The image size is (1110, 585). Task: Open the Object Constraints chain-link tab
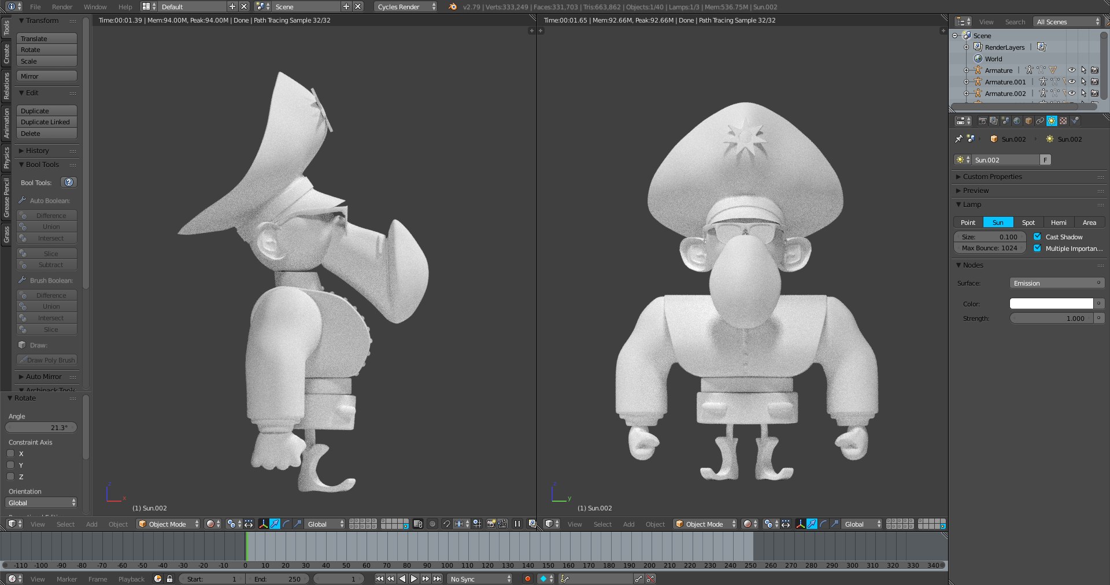(1040, 121)
